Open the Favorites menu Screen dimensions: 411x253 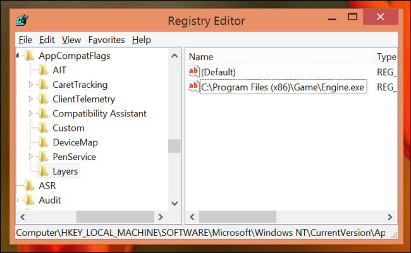107,40
